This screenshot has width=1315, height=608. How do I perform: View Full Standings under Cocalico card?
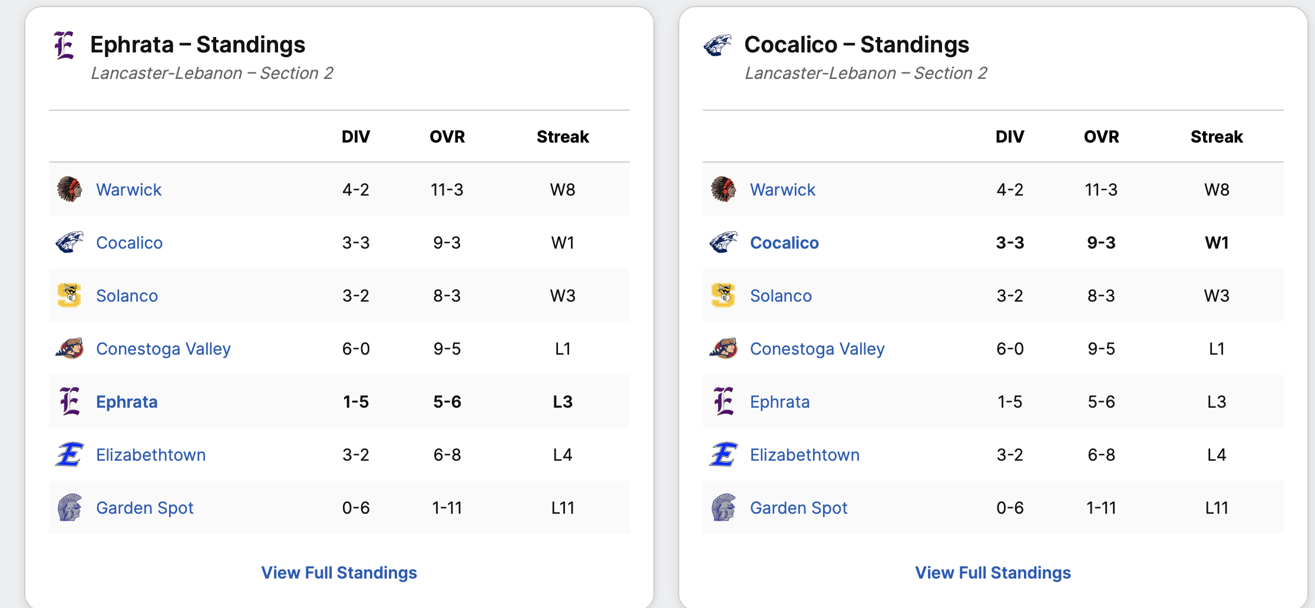993,573
